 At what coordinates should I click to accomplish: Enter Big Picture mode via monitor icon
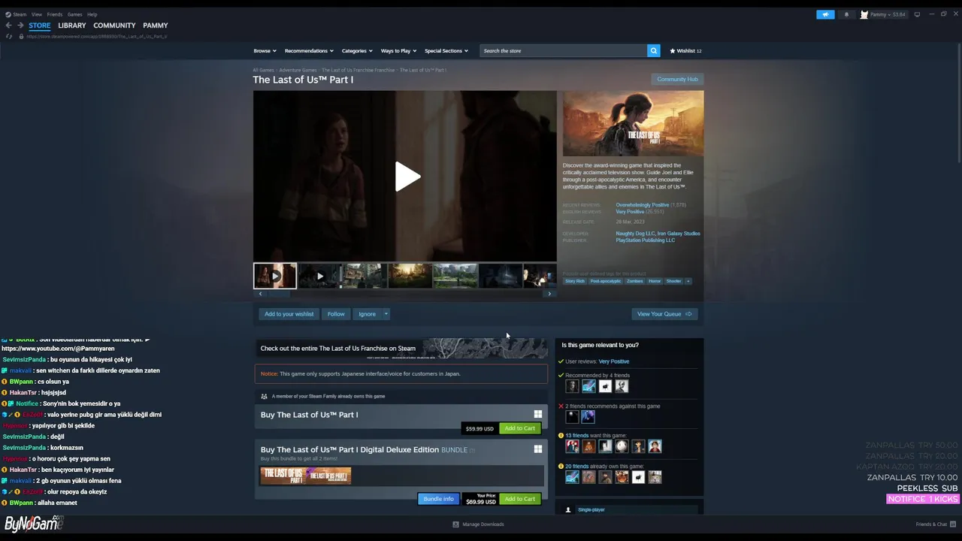[917, 14]
